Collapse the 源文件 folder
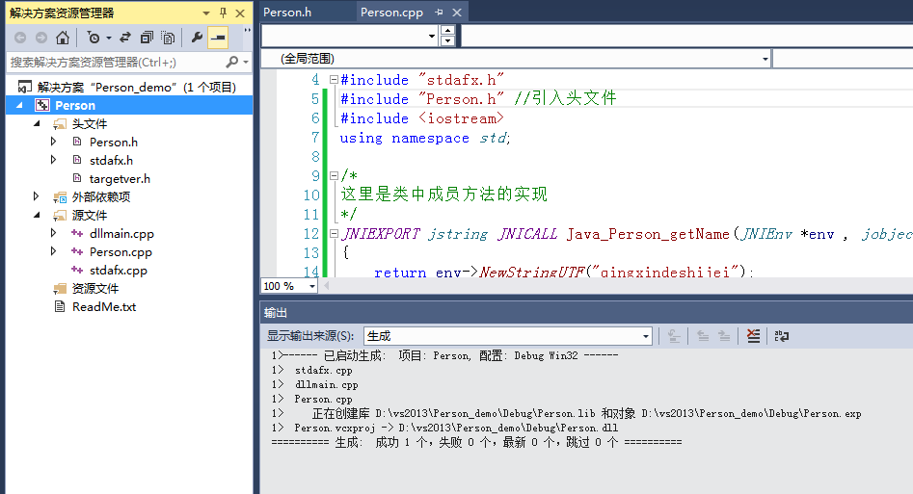 click(38, 215)
